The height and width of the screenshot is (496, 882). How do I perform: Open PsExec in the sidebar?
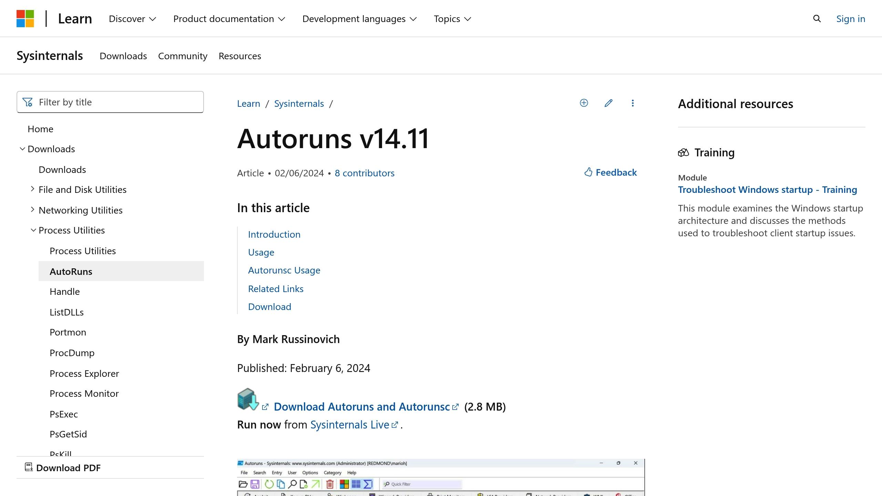click(x=64, y=414)
